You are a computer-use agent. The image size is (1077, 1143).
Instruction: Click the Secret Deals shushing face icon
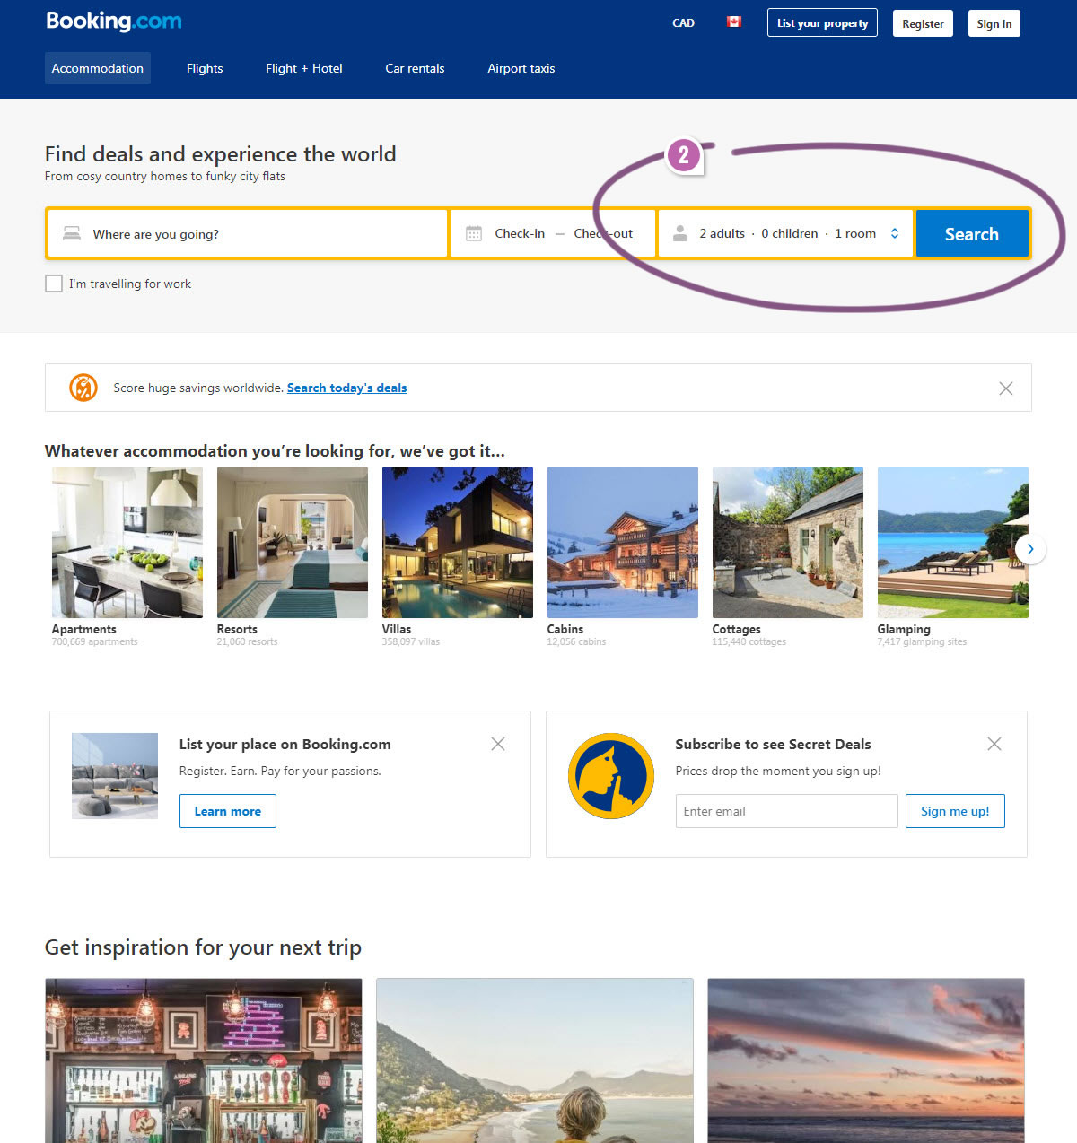pos(611,776)
